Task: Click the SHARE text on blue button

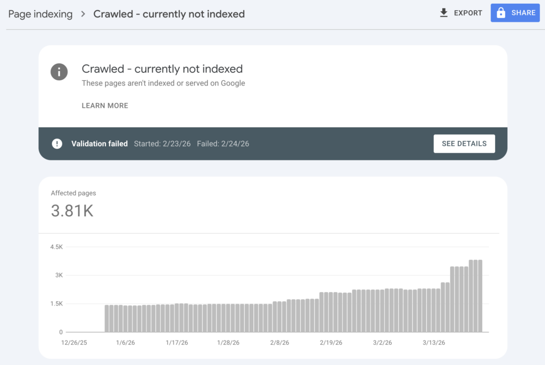Action: click(x=524, y=13)
